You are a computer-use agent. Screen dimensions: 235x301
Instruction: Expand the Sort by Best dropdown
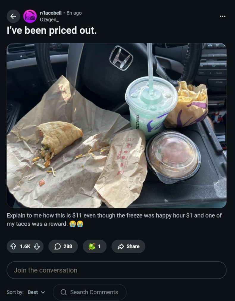(36, 292)
